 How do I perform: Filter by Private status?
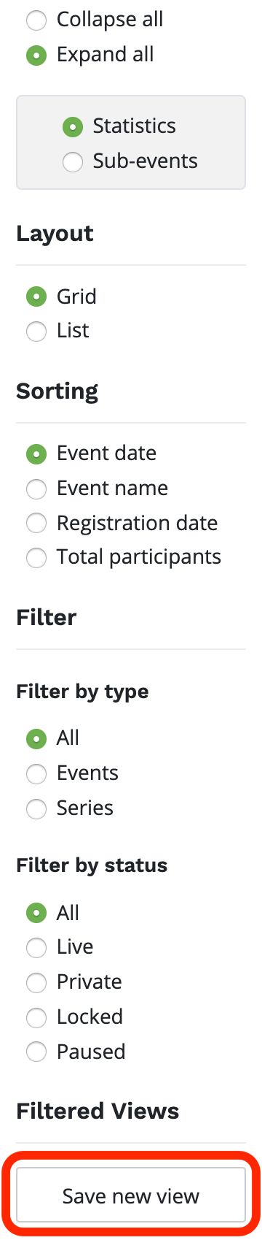coord(36,982)
